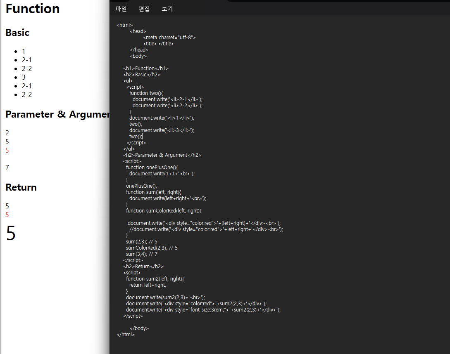The height and width of the screenshot is (354, 450).
Task: Click the 'function sum2(left, right){' line
Action: click(x=155, y=279)
